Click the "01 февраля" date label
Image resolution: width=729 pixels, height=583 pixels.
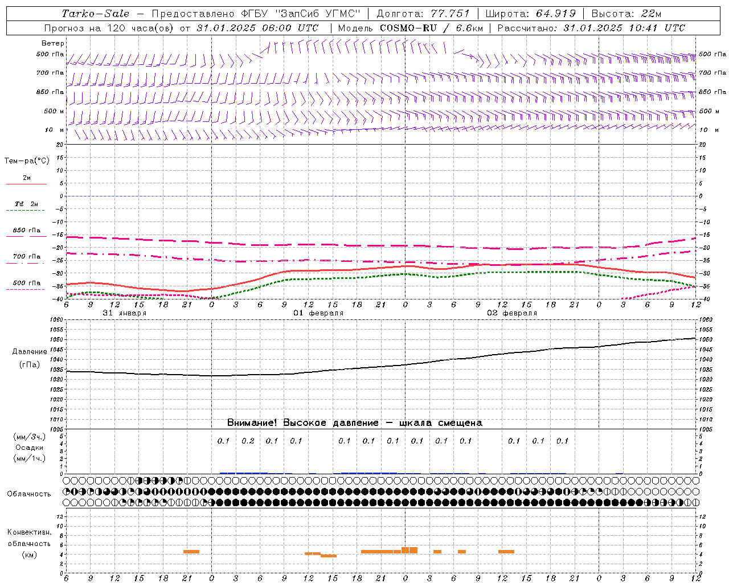(x=318, y=313)
